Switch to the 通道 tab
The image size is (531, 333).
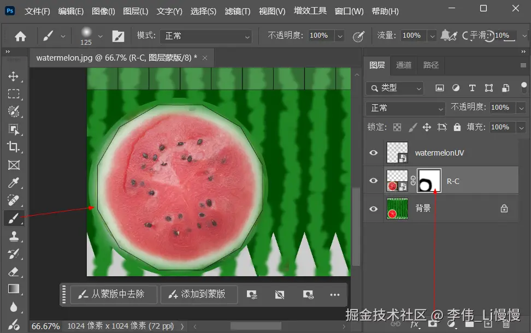click(404, 64)
